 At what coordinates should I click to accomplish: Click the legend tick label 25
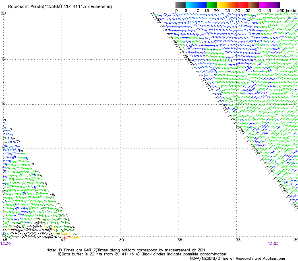tap(228, 11)
